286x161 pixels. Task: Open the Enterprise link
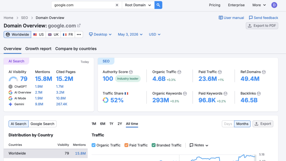(x=236, y=5)
